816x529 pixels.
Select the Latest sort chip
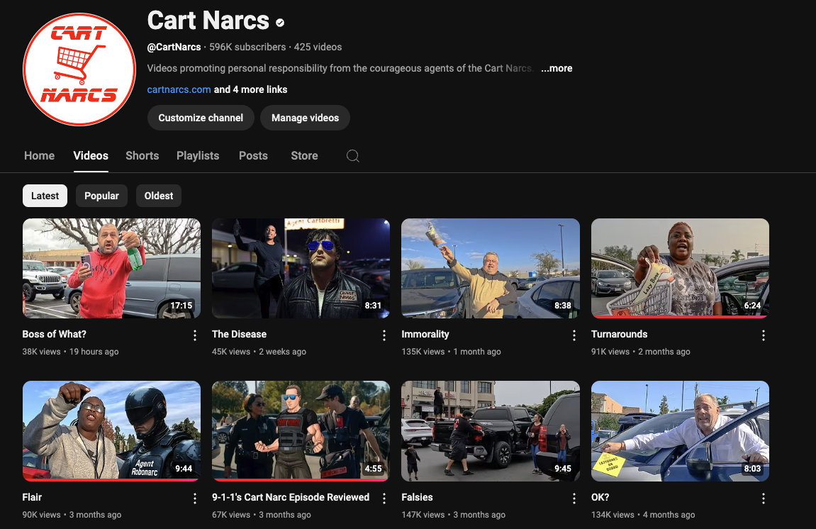tap(45, 196)
